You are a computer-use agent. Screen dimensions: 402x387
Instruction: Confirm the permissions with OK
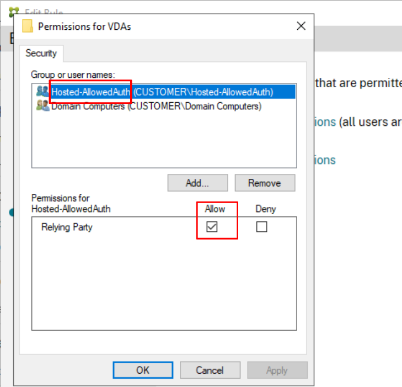click(x=143, y=370)
